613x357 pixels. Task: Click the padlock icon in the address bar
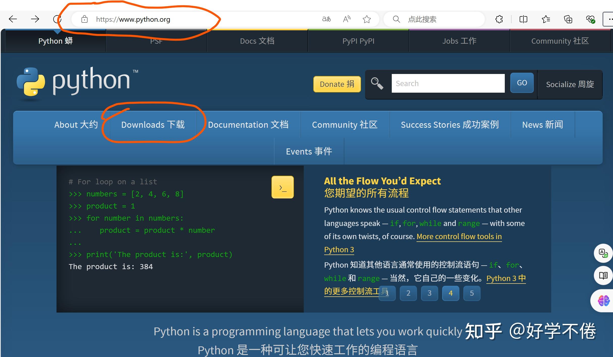(x=84, y=19)
